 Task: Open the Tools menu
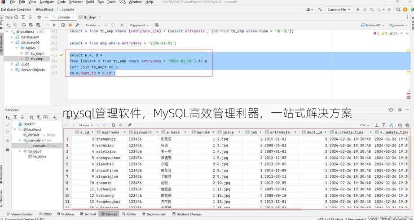pyautogui.click(x=111, y=2)
